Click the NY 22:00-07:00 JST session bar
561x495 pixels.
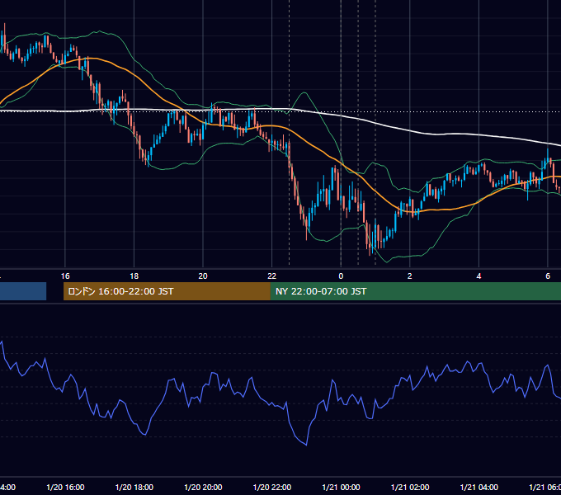click(415, 291)
